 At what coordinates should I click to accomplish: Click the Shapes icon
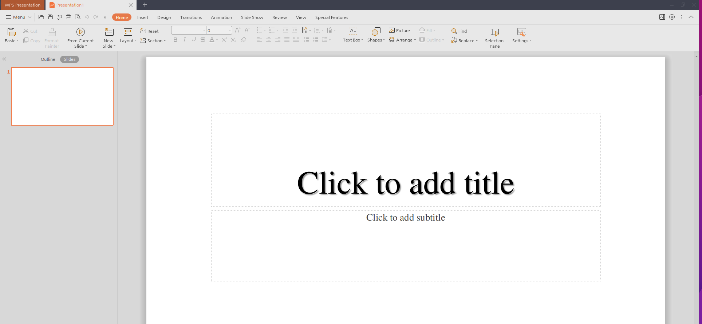(376, 32)
